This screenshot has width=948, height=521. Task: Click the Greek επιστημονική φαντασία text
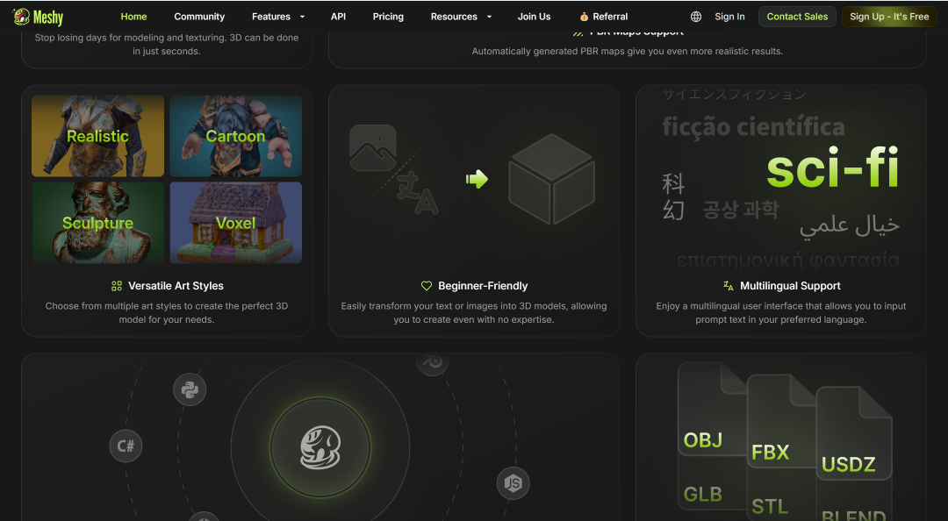[788, 260]
